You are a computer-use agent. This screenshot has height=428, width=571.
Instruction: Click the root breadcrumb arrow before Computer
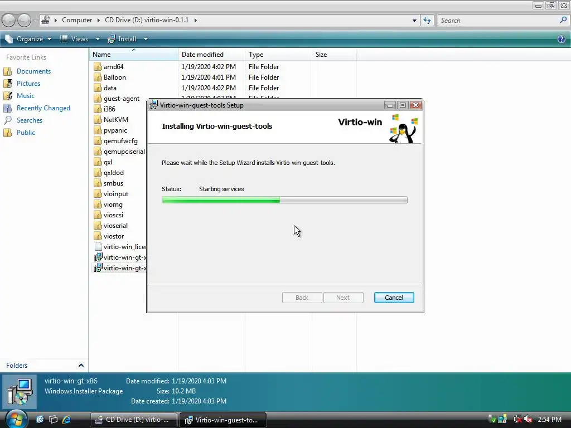tap(56, 20)
